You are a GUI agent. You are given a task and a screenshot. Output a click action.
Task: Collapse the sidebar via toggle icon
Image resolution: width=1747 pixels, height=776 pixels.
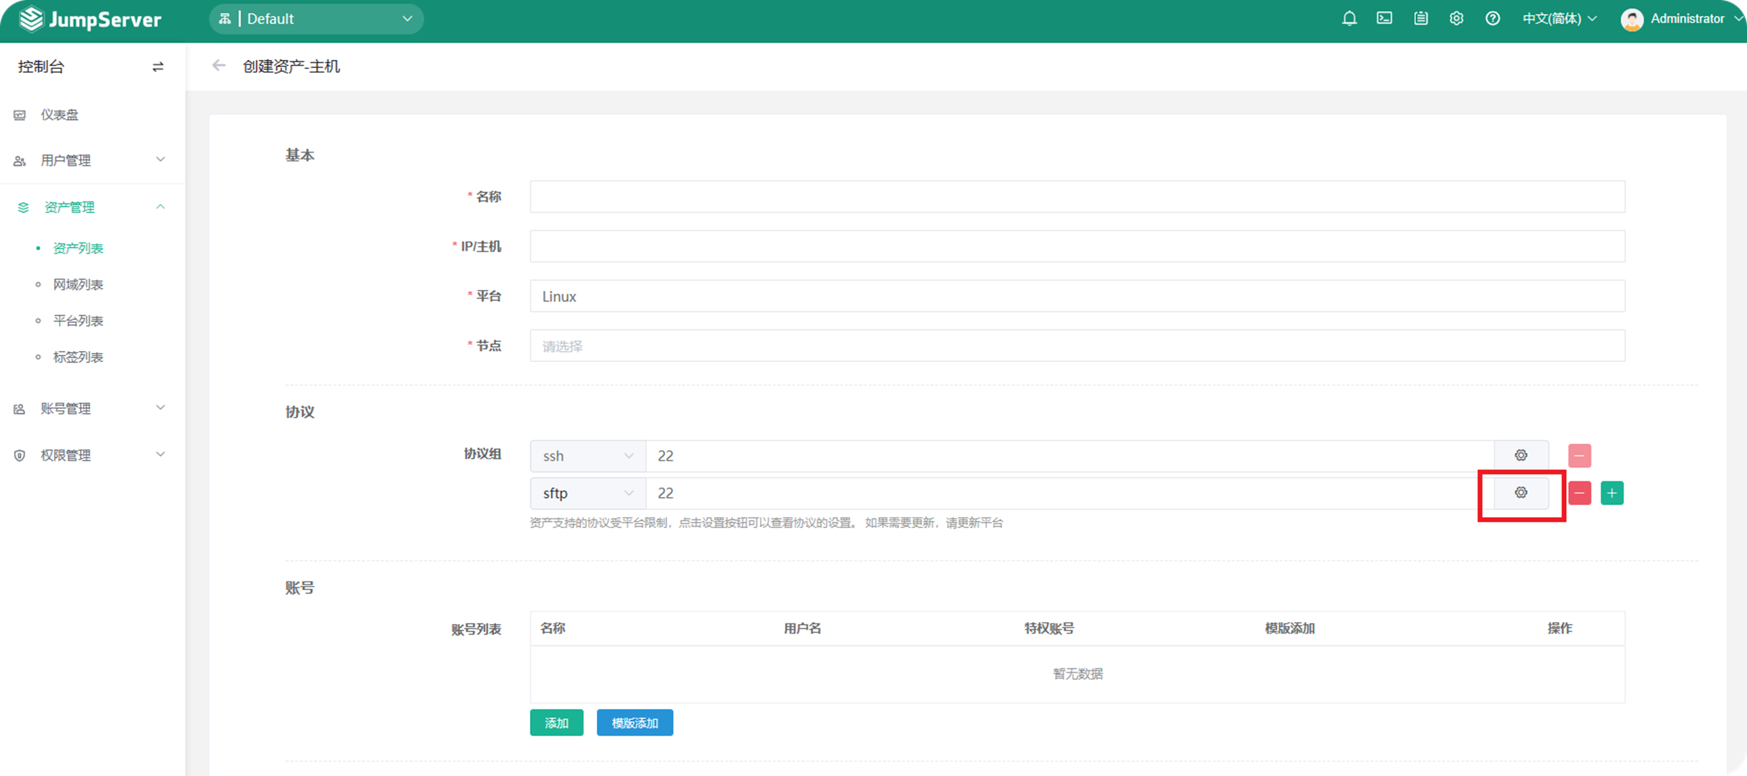point(158,67)
